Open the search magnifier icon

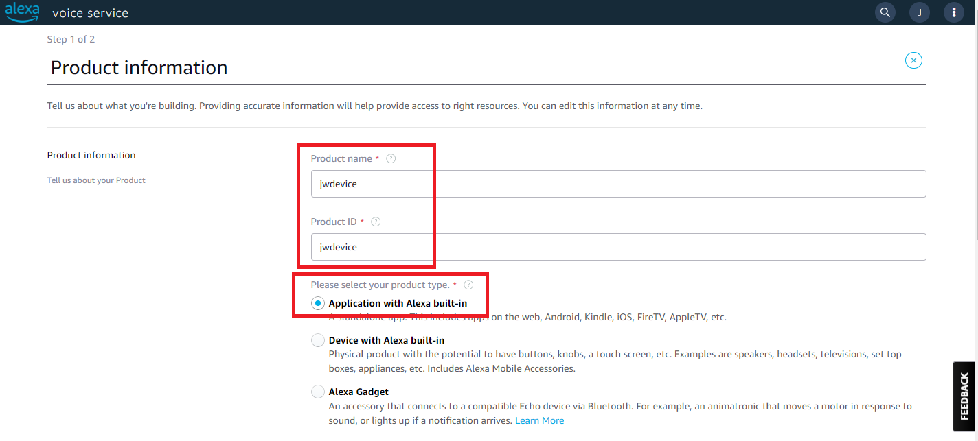[885, 12]
